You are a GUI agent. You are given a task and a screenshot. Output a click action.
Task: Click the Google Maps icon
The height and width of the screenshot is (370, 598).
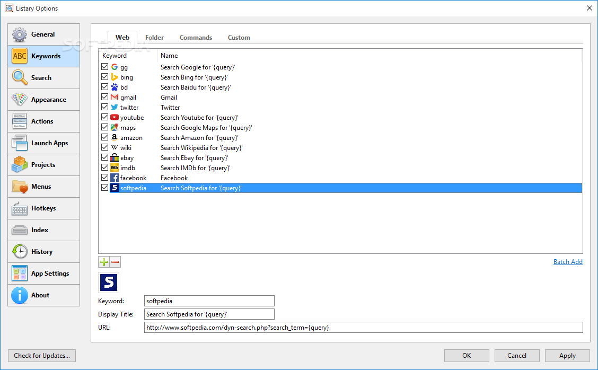tap(115, 127)
